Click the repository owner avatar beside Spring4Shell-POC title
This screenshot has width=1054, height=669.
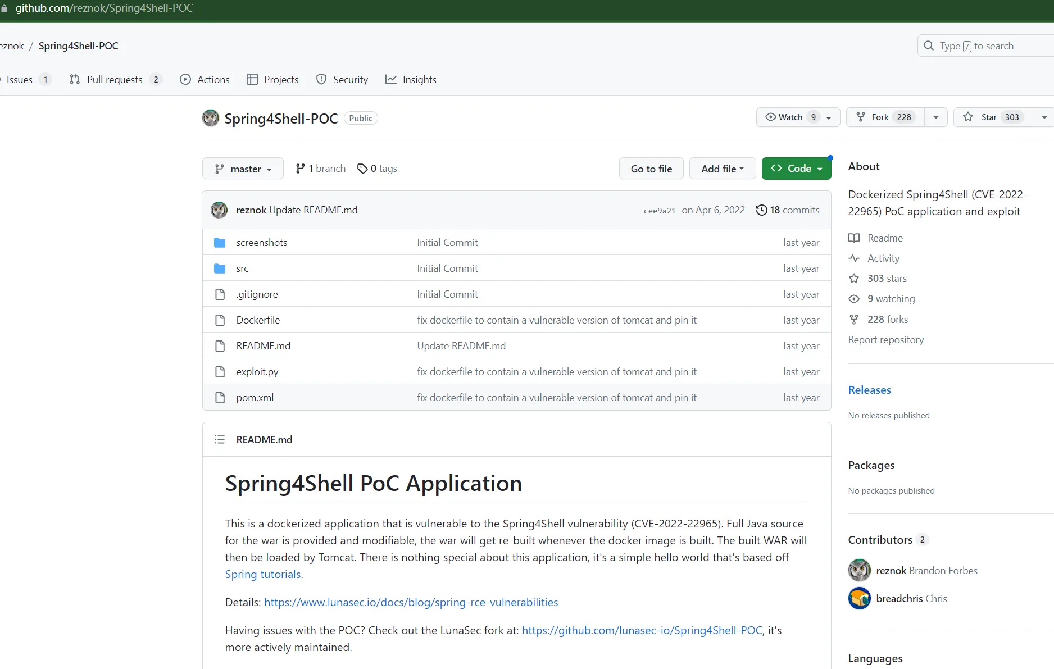pyautogui.click(x=211, y=118)
